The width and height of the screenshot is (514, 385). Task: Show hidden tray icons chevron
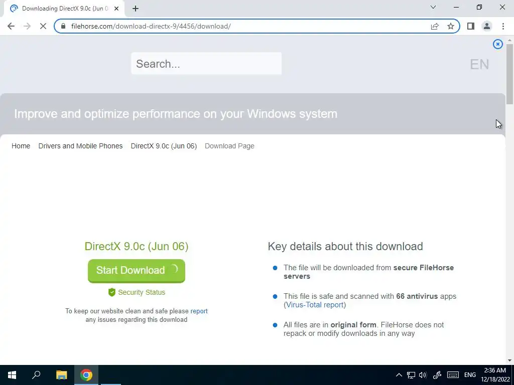click(x=399, y=375)
